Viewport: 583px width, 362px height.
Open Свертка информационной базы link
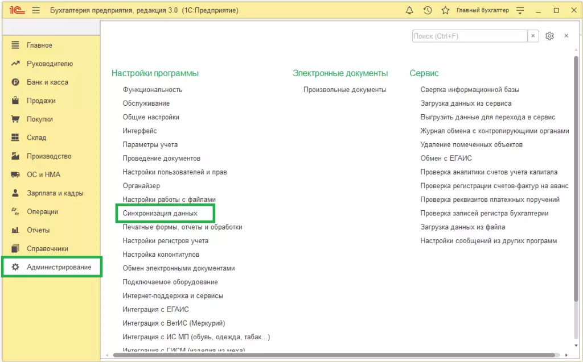coord(470,89)
